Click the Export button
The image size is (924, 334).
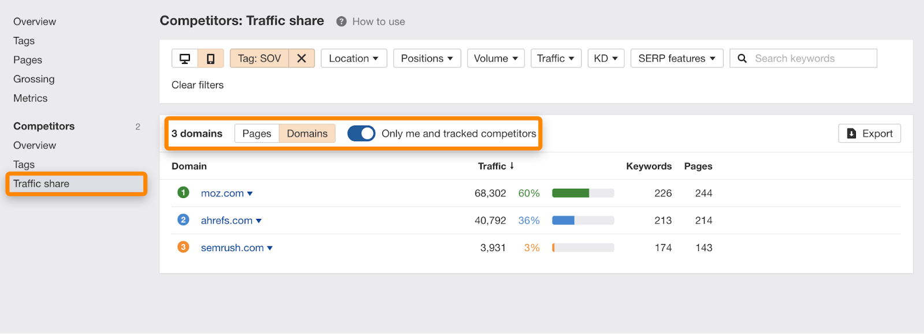point(869,133)
